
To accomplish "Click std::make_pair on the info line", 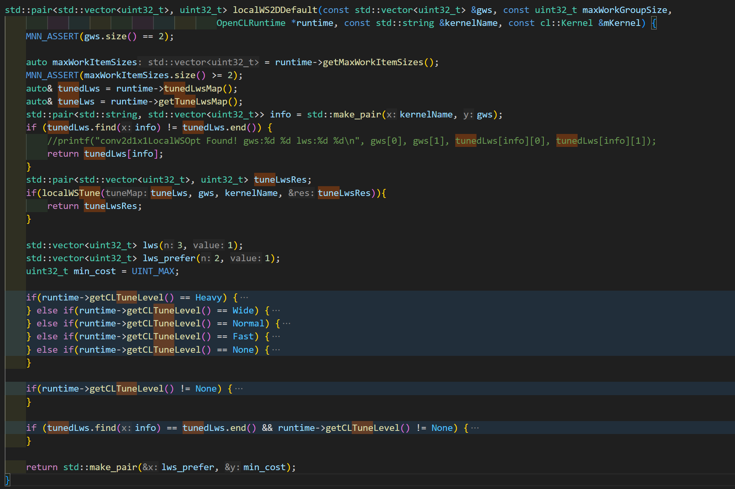I will click(x=344, y=114).
